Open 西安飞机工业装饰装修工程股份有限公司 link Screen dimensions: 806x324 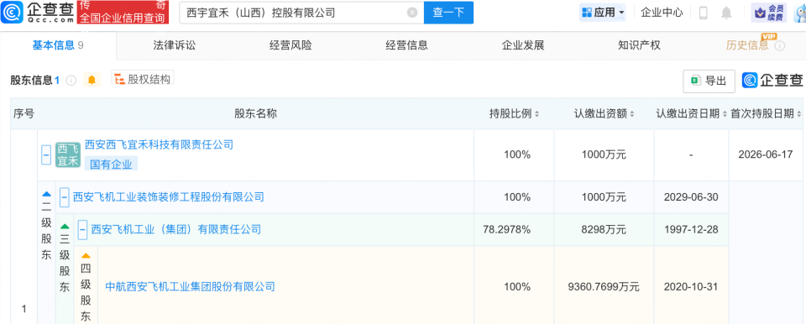[169, 196]
